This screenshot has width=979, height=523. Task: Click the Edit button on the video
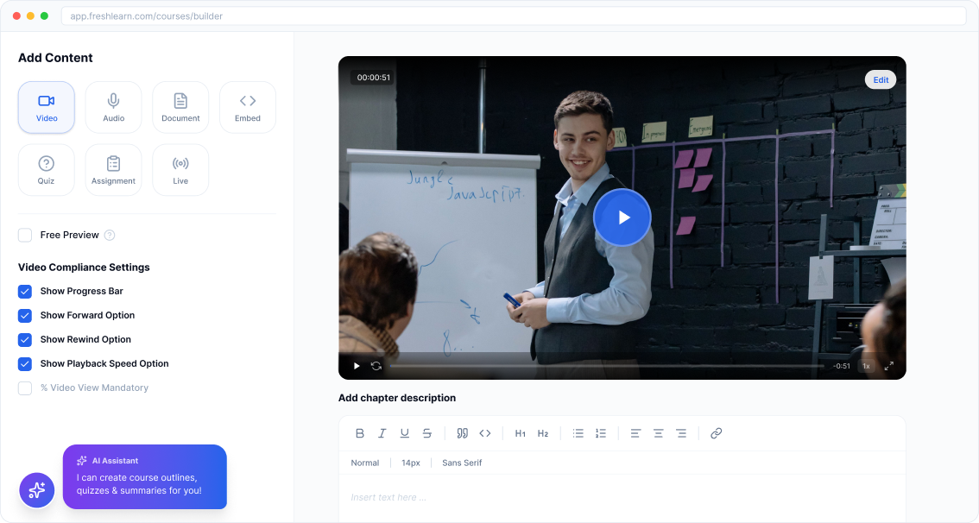click(x=881, y=80)
